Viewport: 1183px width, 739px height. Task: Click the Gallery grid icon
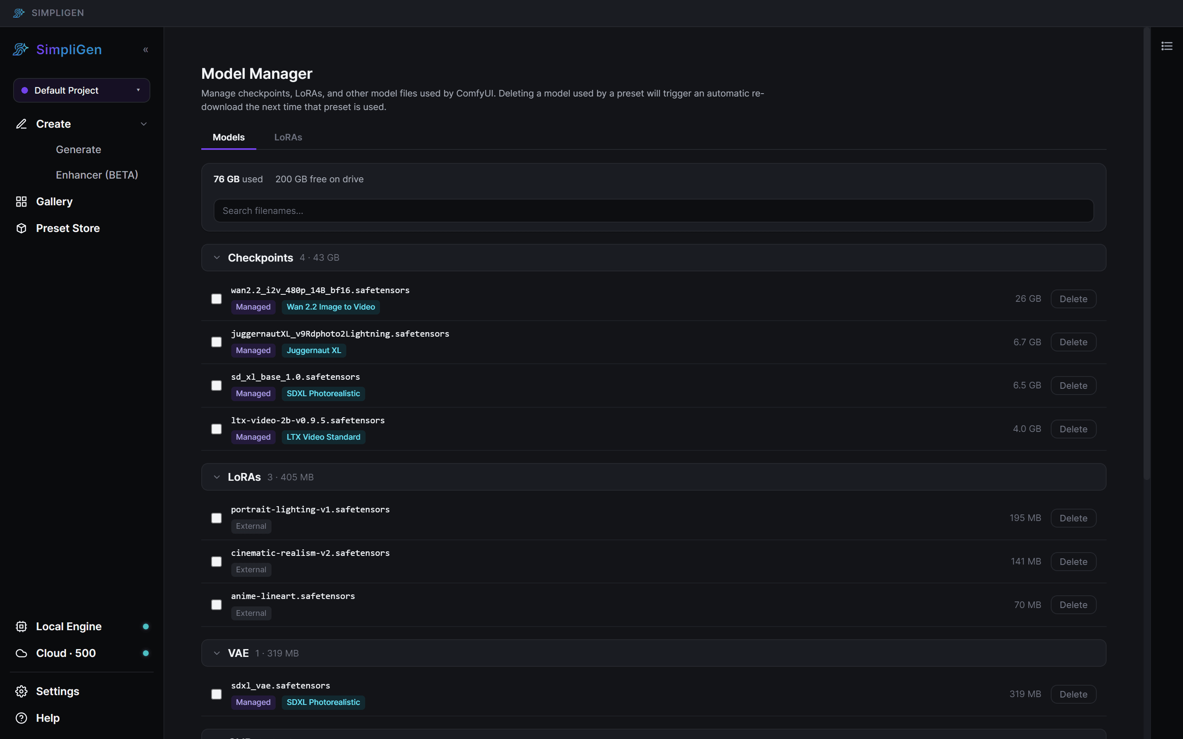[x=21, y=201]
